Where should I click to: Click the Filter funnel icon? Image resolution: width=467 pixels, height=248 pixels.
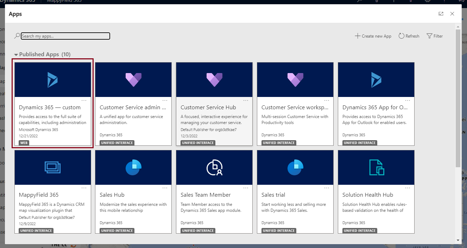click(429, 36)
